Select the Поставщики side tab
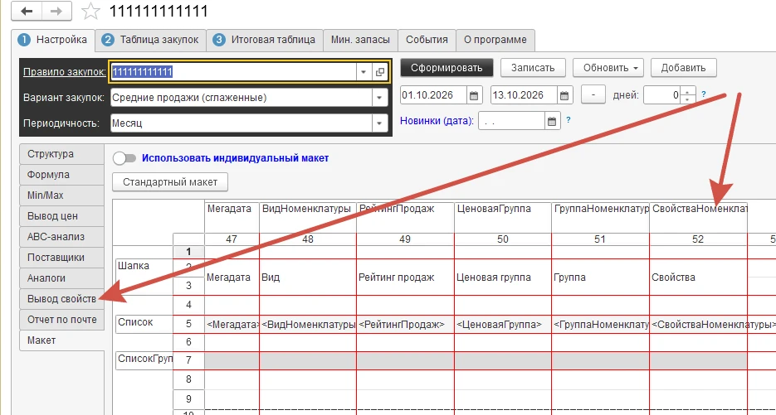Screen dimensions: 776x415 pyautogui.click(x=61, y=258)
